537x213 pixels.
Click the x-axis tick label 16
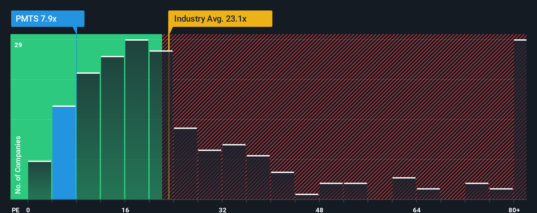(x=125, y=210)
